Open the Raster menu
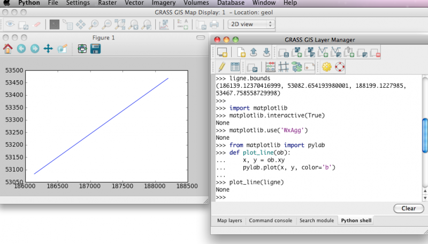 [x=108, y=3]
